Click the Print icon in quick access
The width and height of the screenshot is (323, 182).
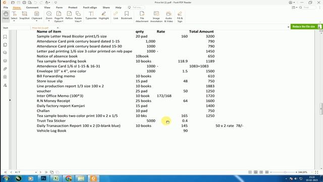(24, 3)
